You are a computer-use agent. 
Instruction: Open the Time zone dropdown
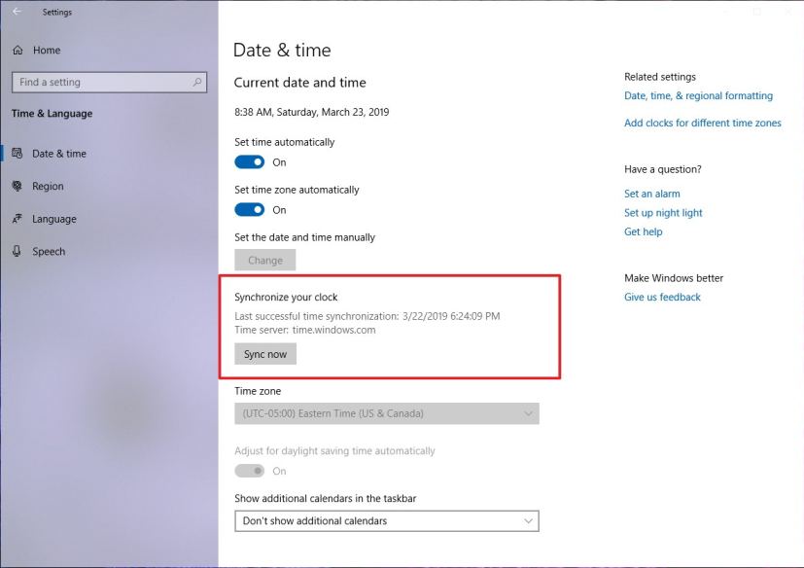click(x=386, y=413)
